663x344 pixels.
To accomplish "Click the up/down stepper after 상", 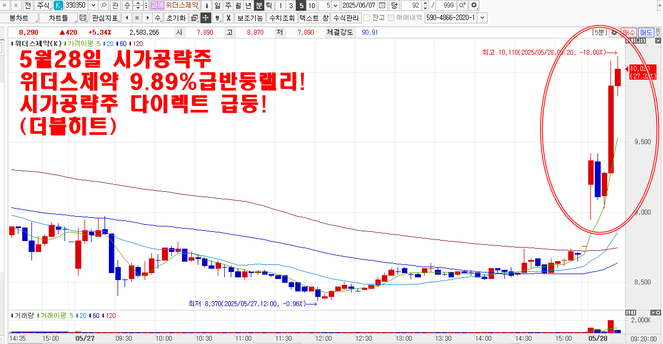I will point(138,5).
